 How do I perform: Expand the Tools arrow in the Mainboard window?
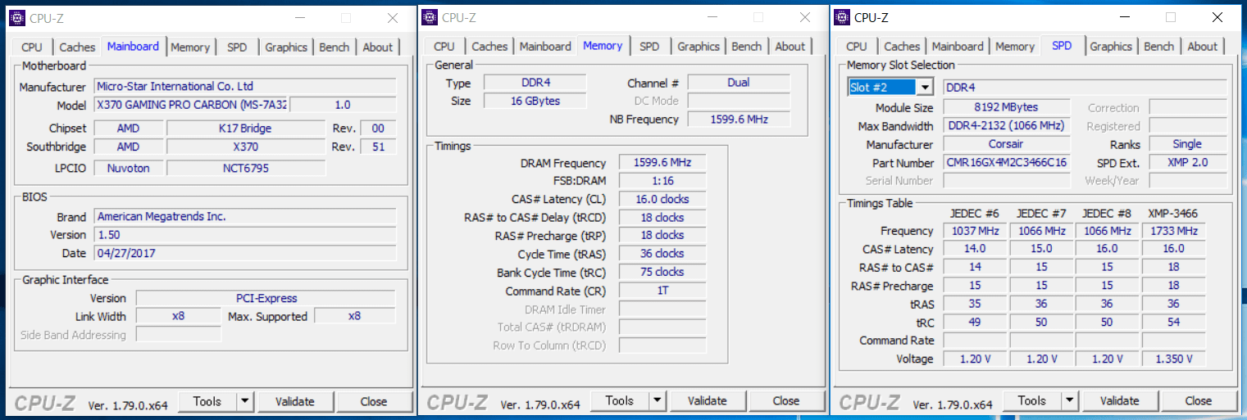[x=244, y=401]
